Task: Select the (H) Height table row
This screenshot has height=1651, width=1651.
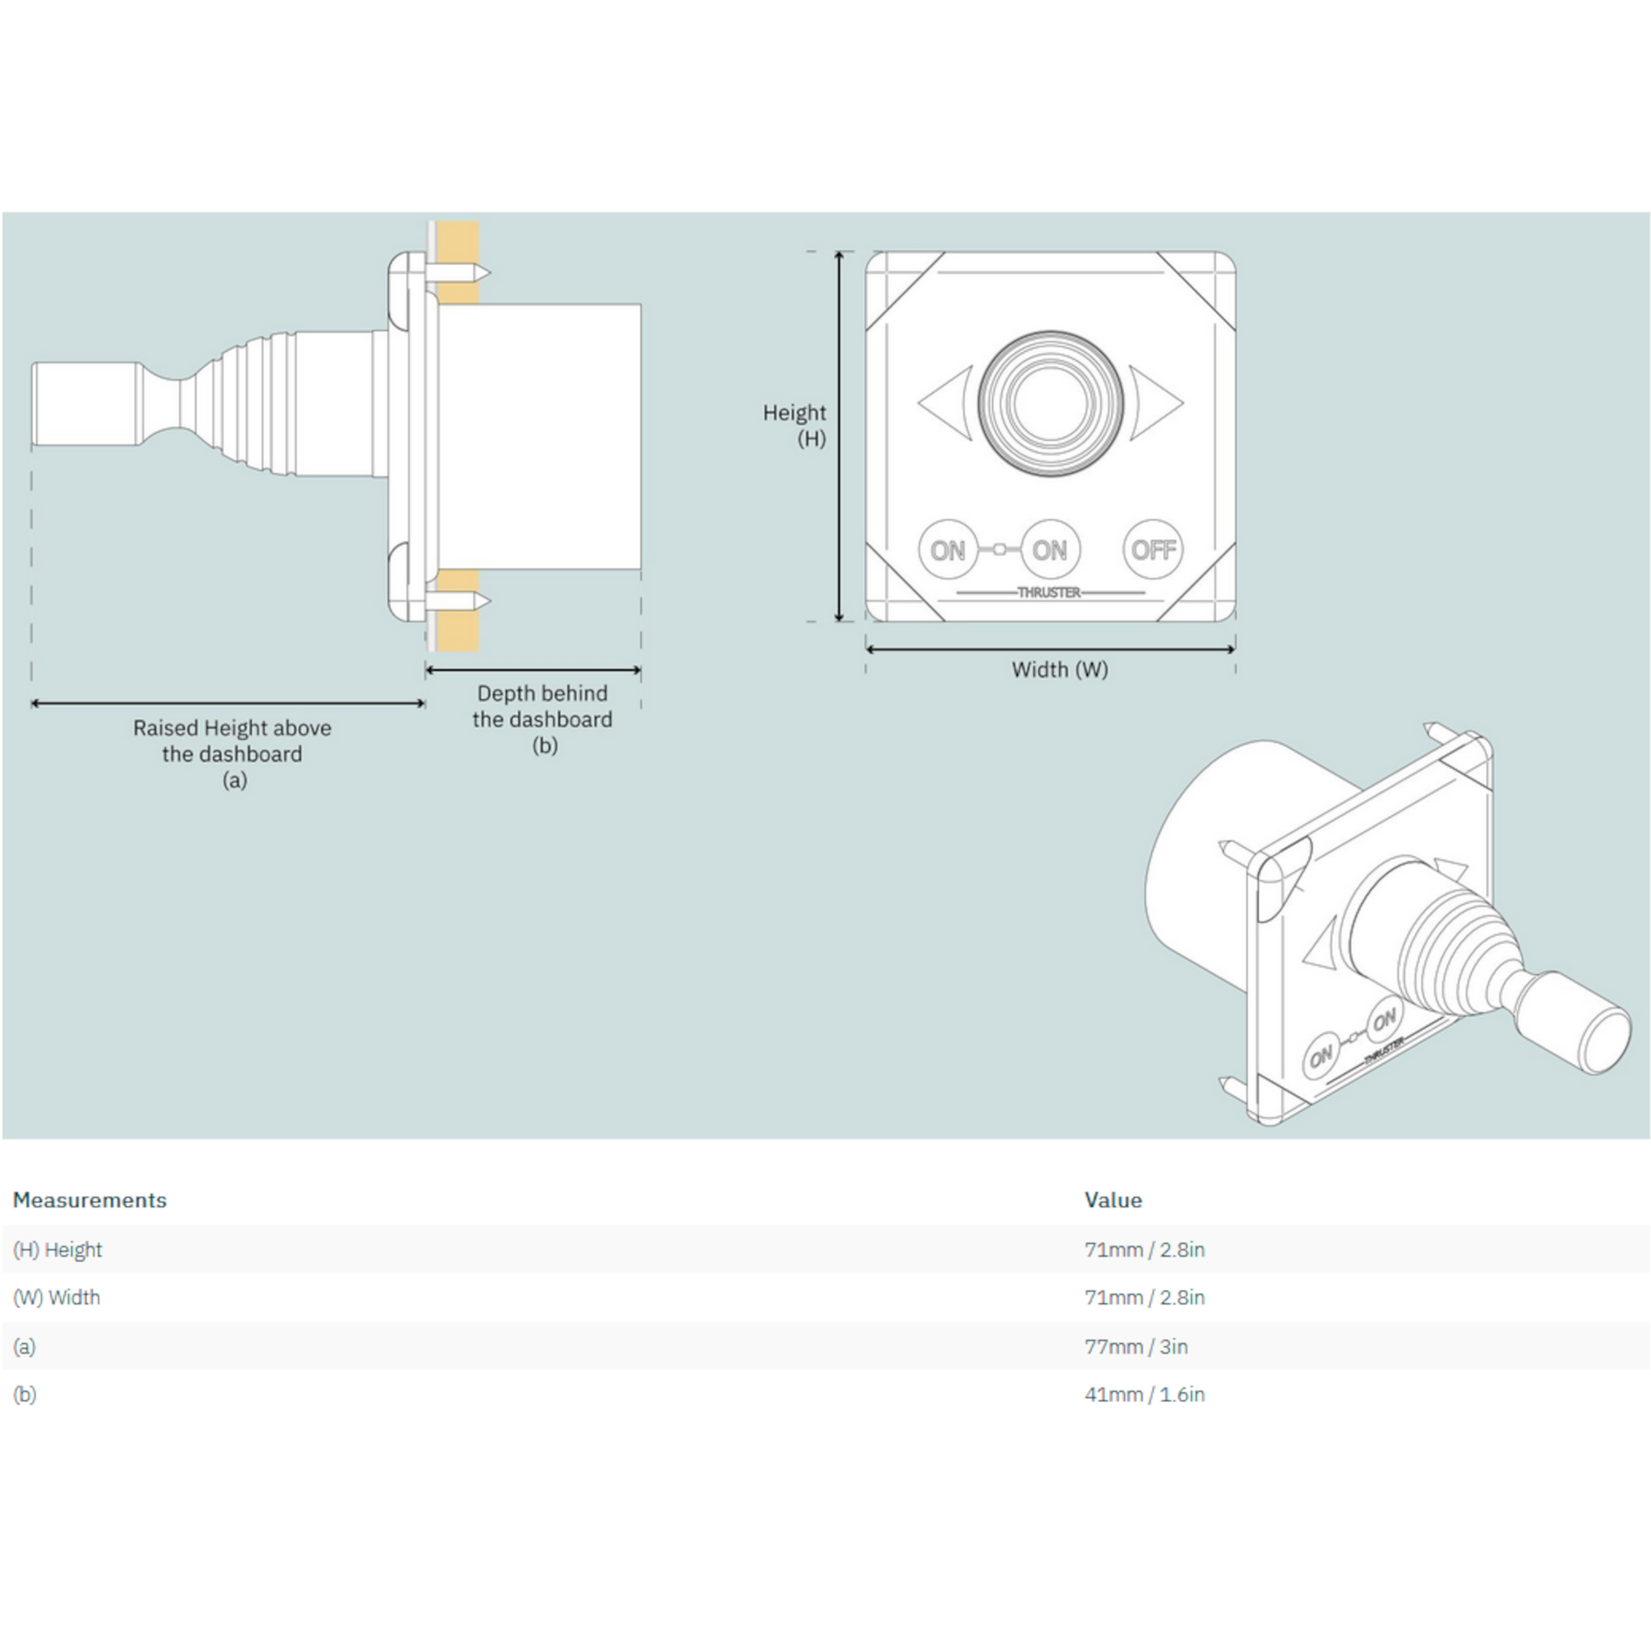Action: click(x=825, y=1249)
